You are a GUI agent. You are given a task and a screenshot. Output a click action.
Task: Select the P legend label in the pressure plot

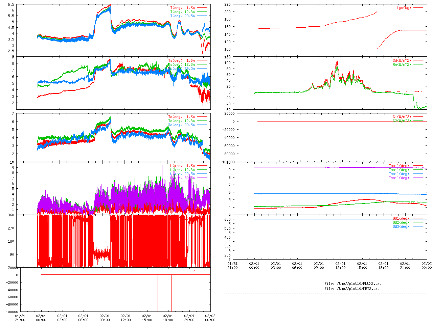click(x=194, y=271)
